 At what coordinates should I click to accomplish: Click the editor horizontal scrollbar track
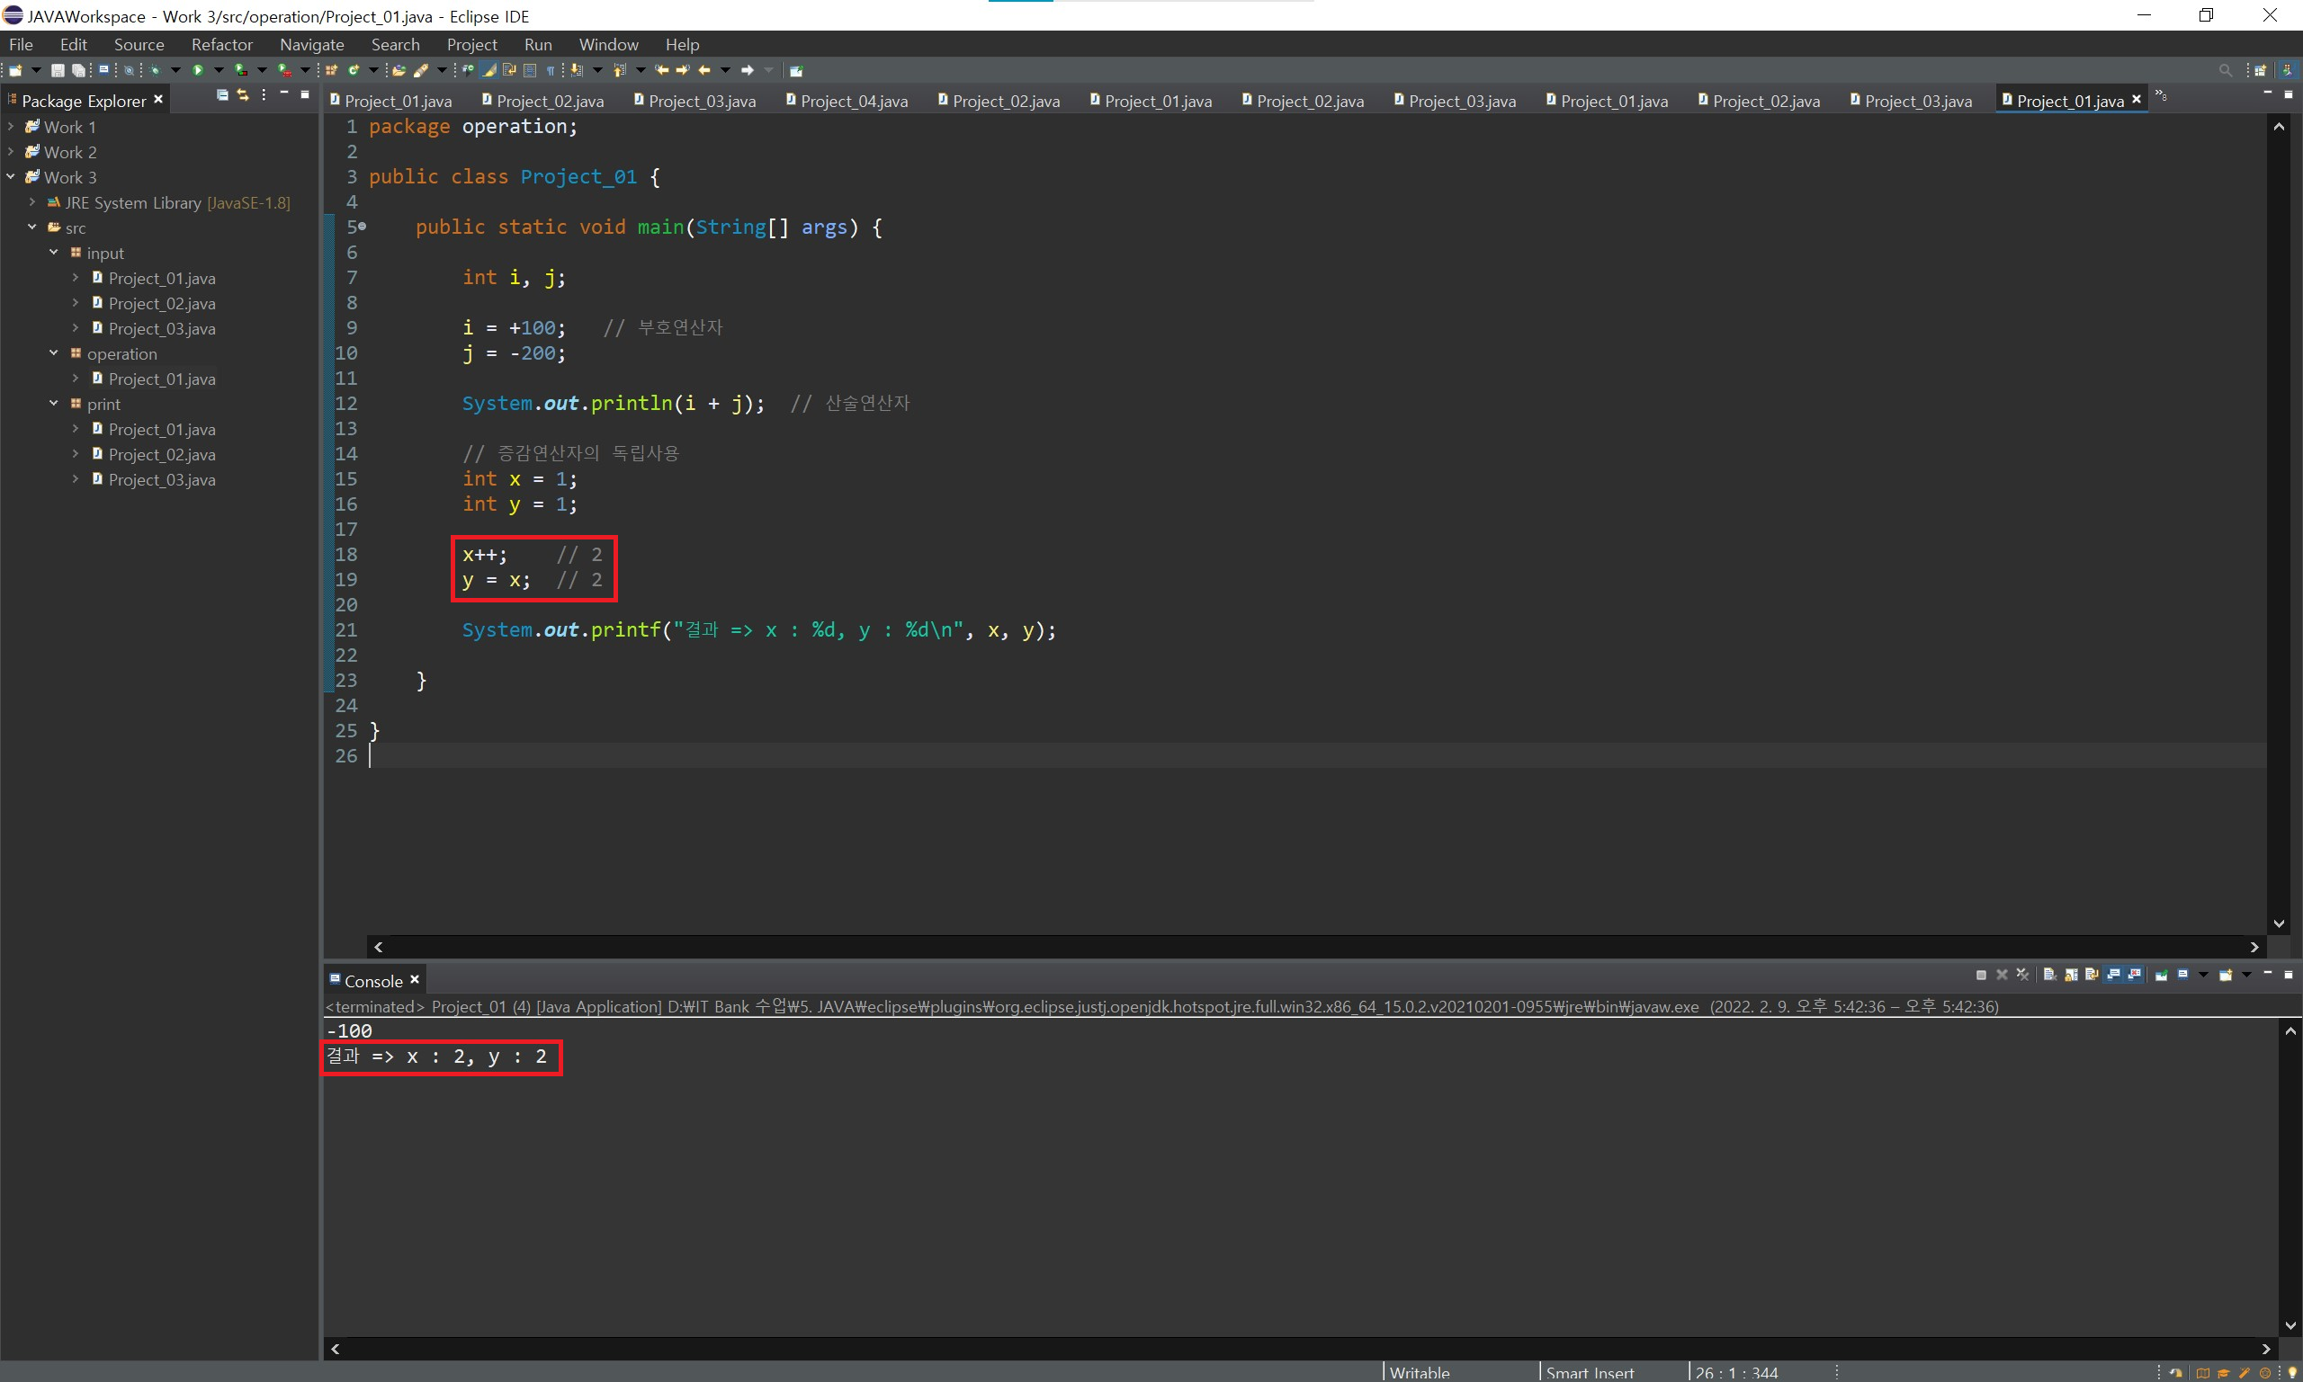1304,946
